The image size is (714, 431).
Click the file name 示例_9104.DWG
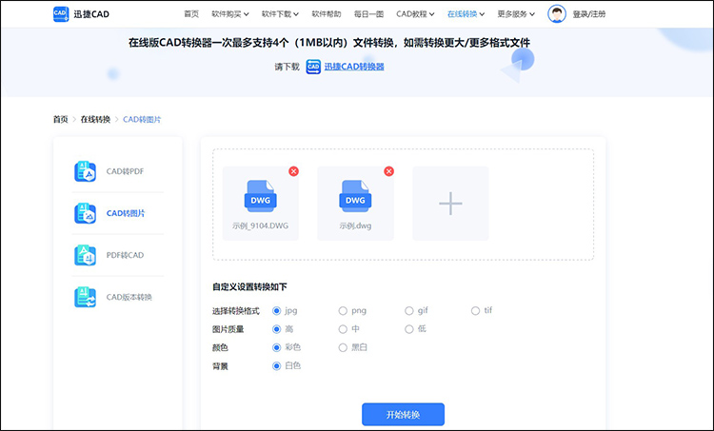pos(261,225)
